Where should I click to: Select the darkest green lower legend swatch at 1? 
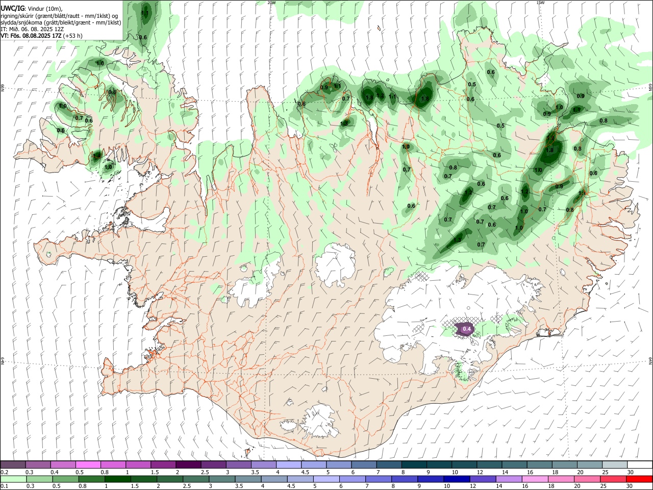point(117,479)
